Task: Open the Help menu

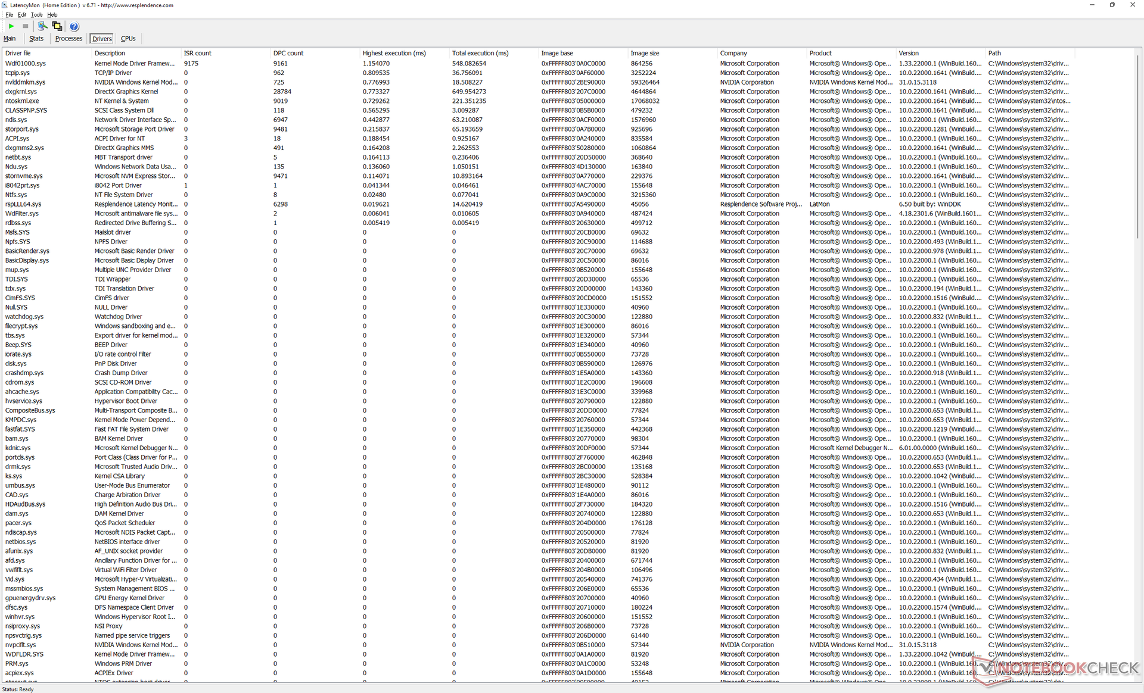Action: pos(52,15)
